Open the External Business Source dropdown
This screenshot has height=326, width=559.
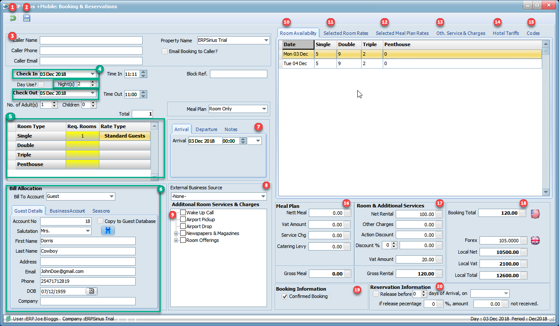(264, 196)
